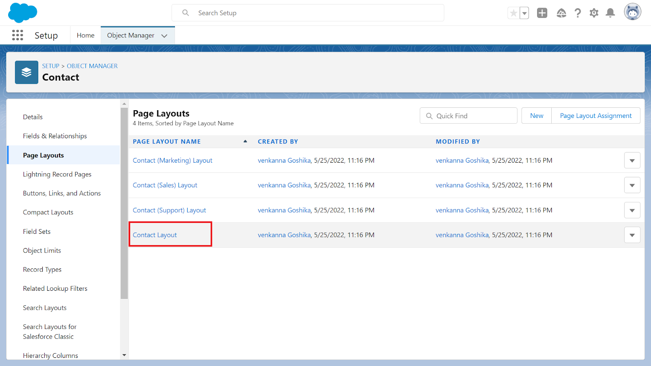Open creator venkanna Goshika on Contact Layout row
This screenshot has width=651, height=366.
(x=284, y=235)
